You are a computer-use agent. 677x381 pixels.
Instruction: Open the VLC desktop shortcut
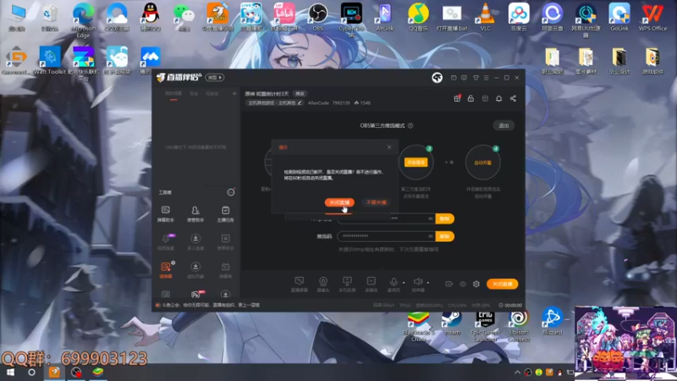[485, 17]
